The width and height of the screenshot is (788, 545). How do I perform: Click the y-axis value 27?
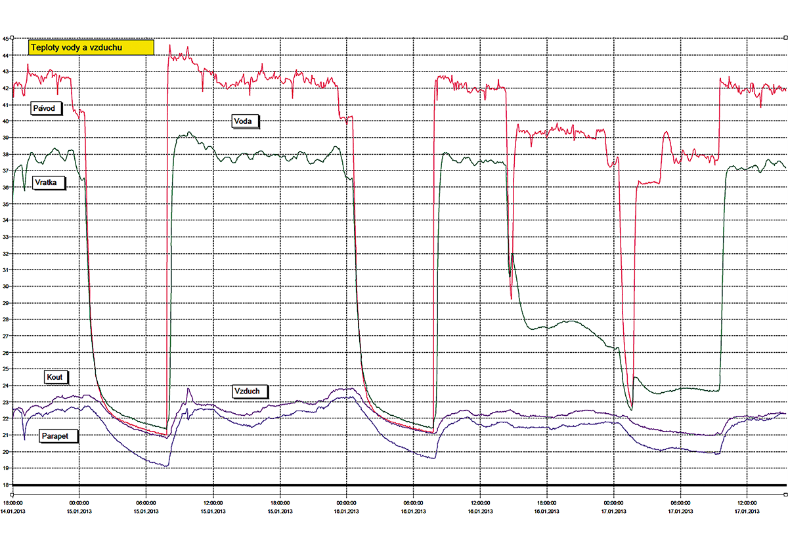point(5,336)
